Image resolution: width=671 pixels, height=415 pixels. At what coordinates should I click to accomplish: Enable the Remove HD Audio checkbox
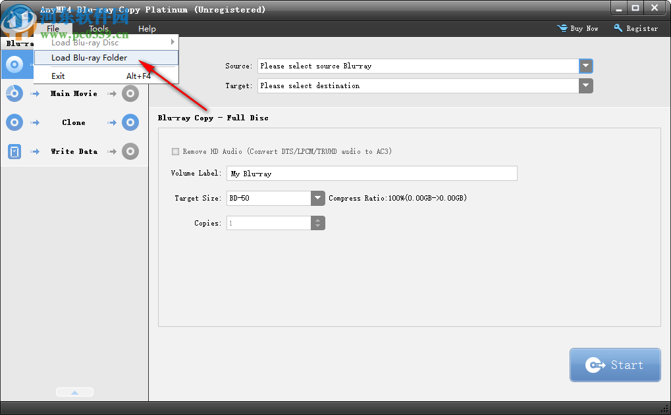(175, 151)
